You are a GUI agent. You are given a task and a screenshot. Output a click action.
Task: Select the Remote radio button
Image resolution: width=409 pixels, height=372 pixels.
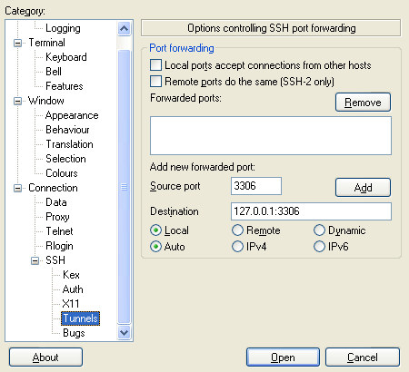(x=237, y=230)
